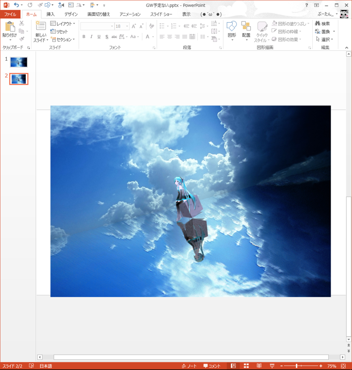Viewport: 352px width, 370px height.
Task: Click the Normal view icon in status bar
Action: click(x=233, y=366)
